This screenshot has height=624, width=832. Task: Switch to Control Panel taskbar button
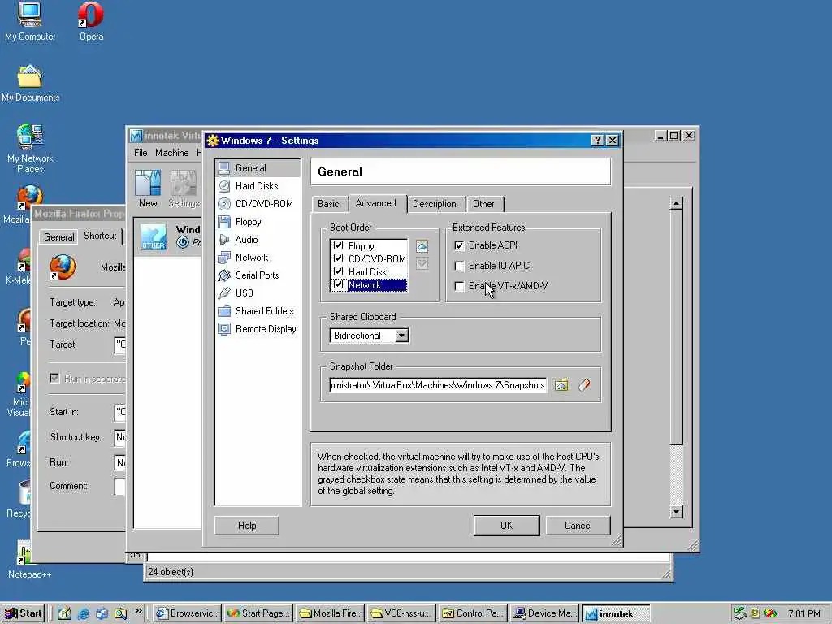pos(474,613)
